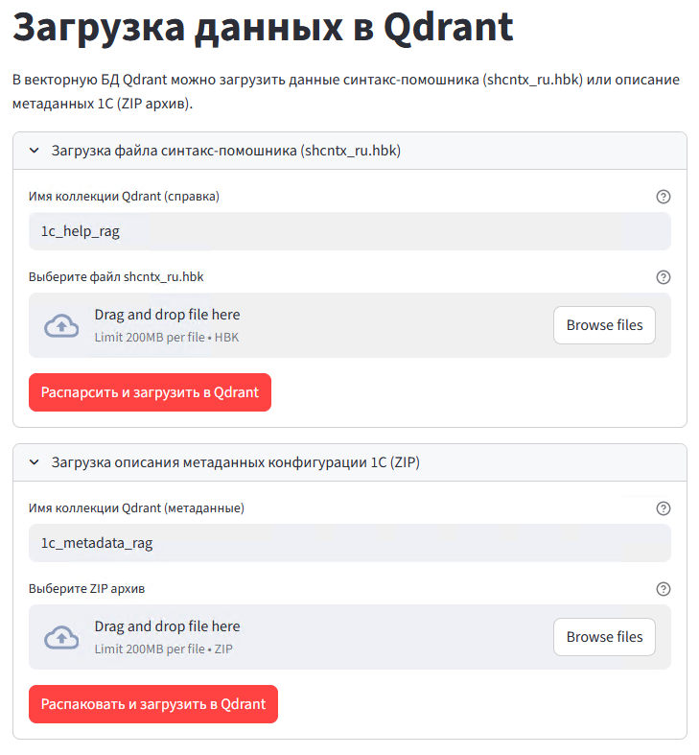Click 'Распарсить и загрузить в Qdrant' button
Viewport: 699px width, 755px height.
click(x=150, y=392)
